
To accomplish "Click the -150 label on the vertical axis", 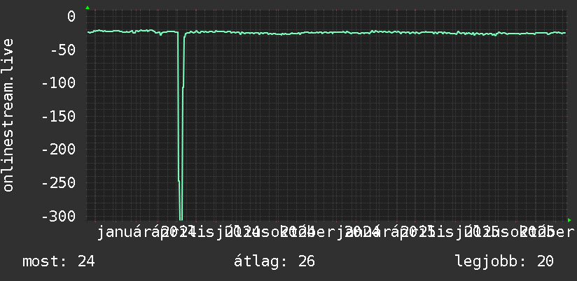I will [59, 116].
